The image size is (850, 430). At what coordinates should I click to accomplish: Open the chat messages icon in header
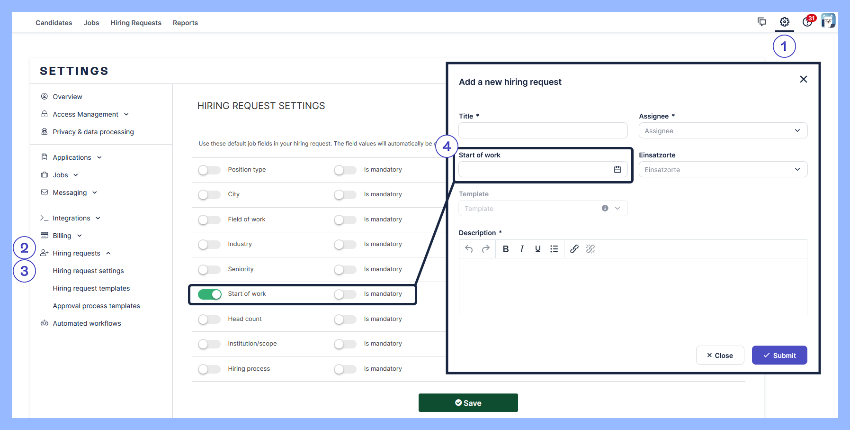[x=761, y=22]
